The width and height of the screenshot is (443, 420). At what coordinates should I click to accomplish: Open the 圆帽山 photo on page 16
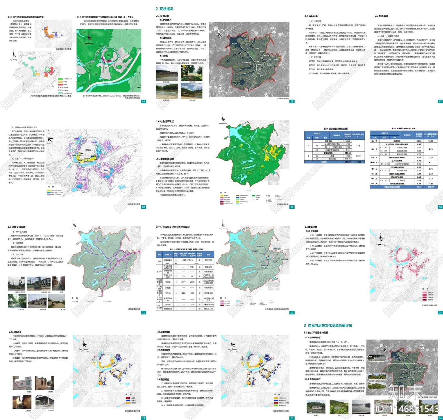[316, 406]
